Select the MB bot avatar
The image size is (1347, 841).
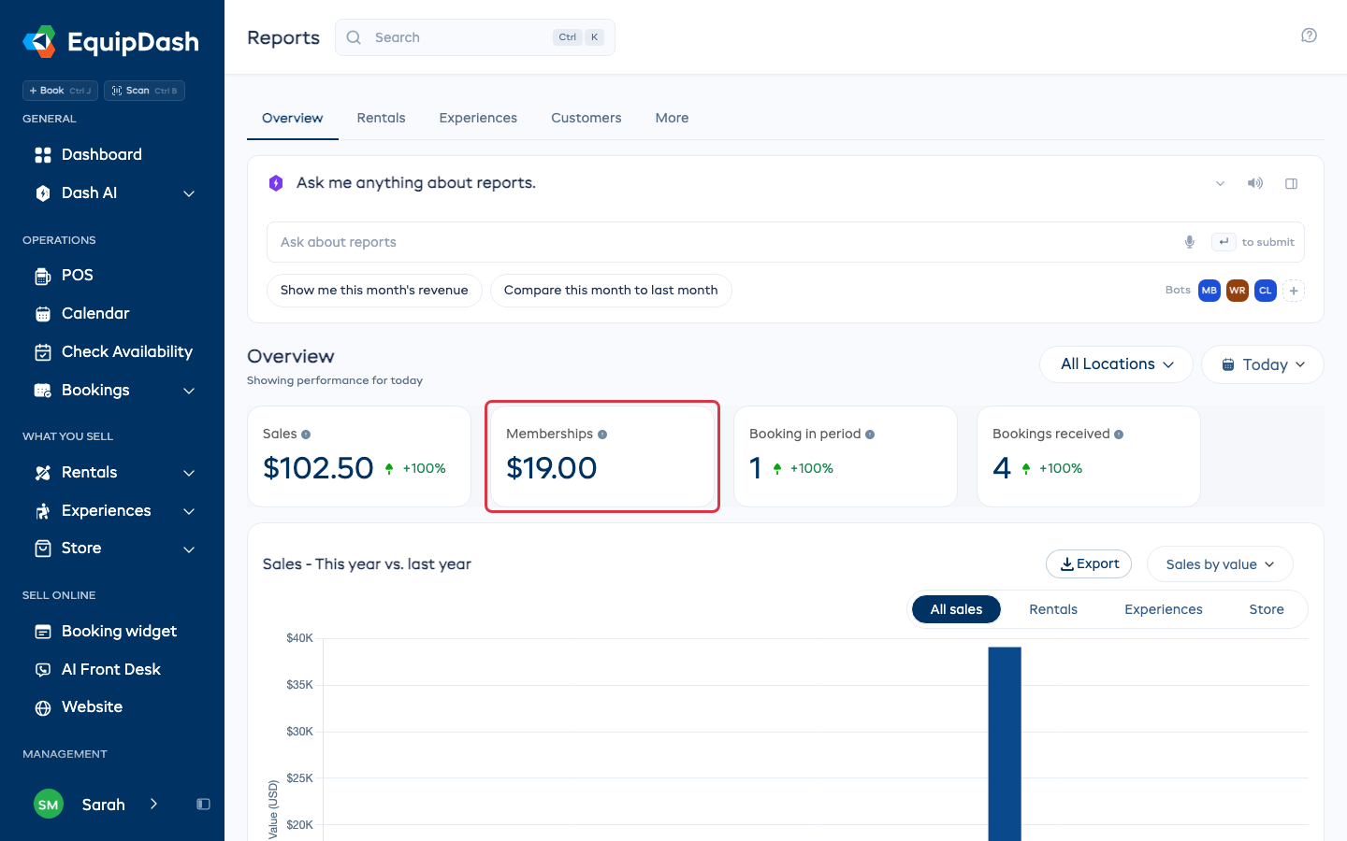pyautogui.click(x=1209, y=291)
